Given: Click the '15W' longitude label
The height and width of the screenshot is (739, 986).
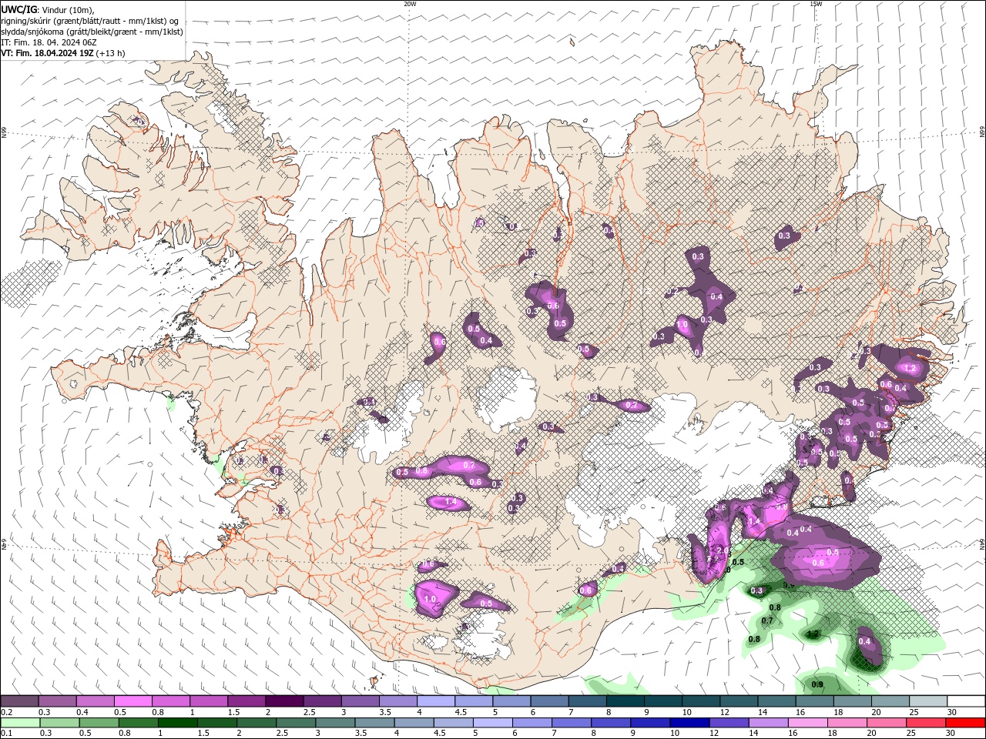Looking at the screenshot, I should coord(816,4).
